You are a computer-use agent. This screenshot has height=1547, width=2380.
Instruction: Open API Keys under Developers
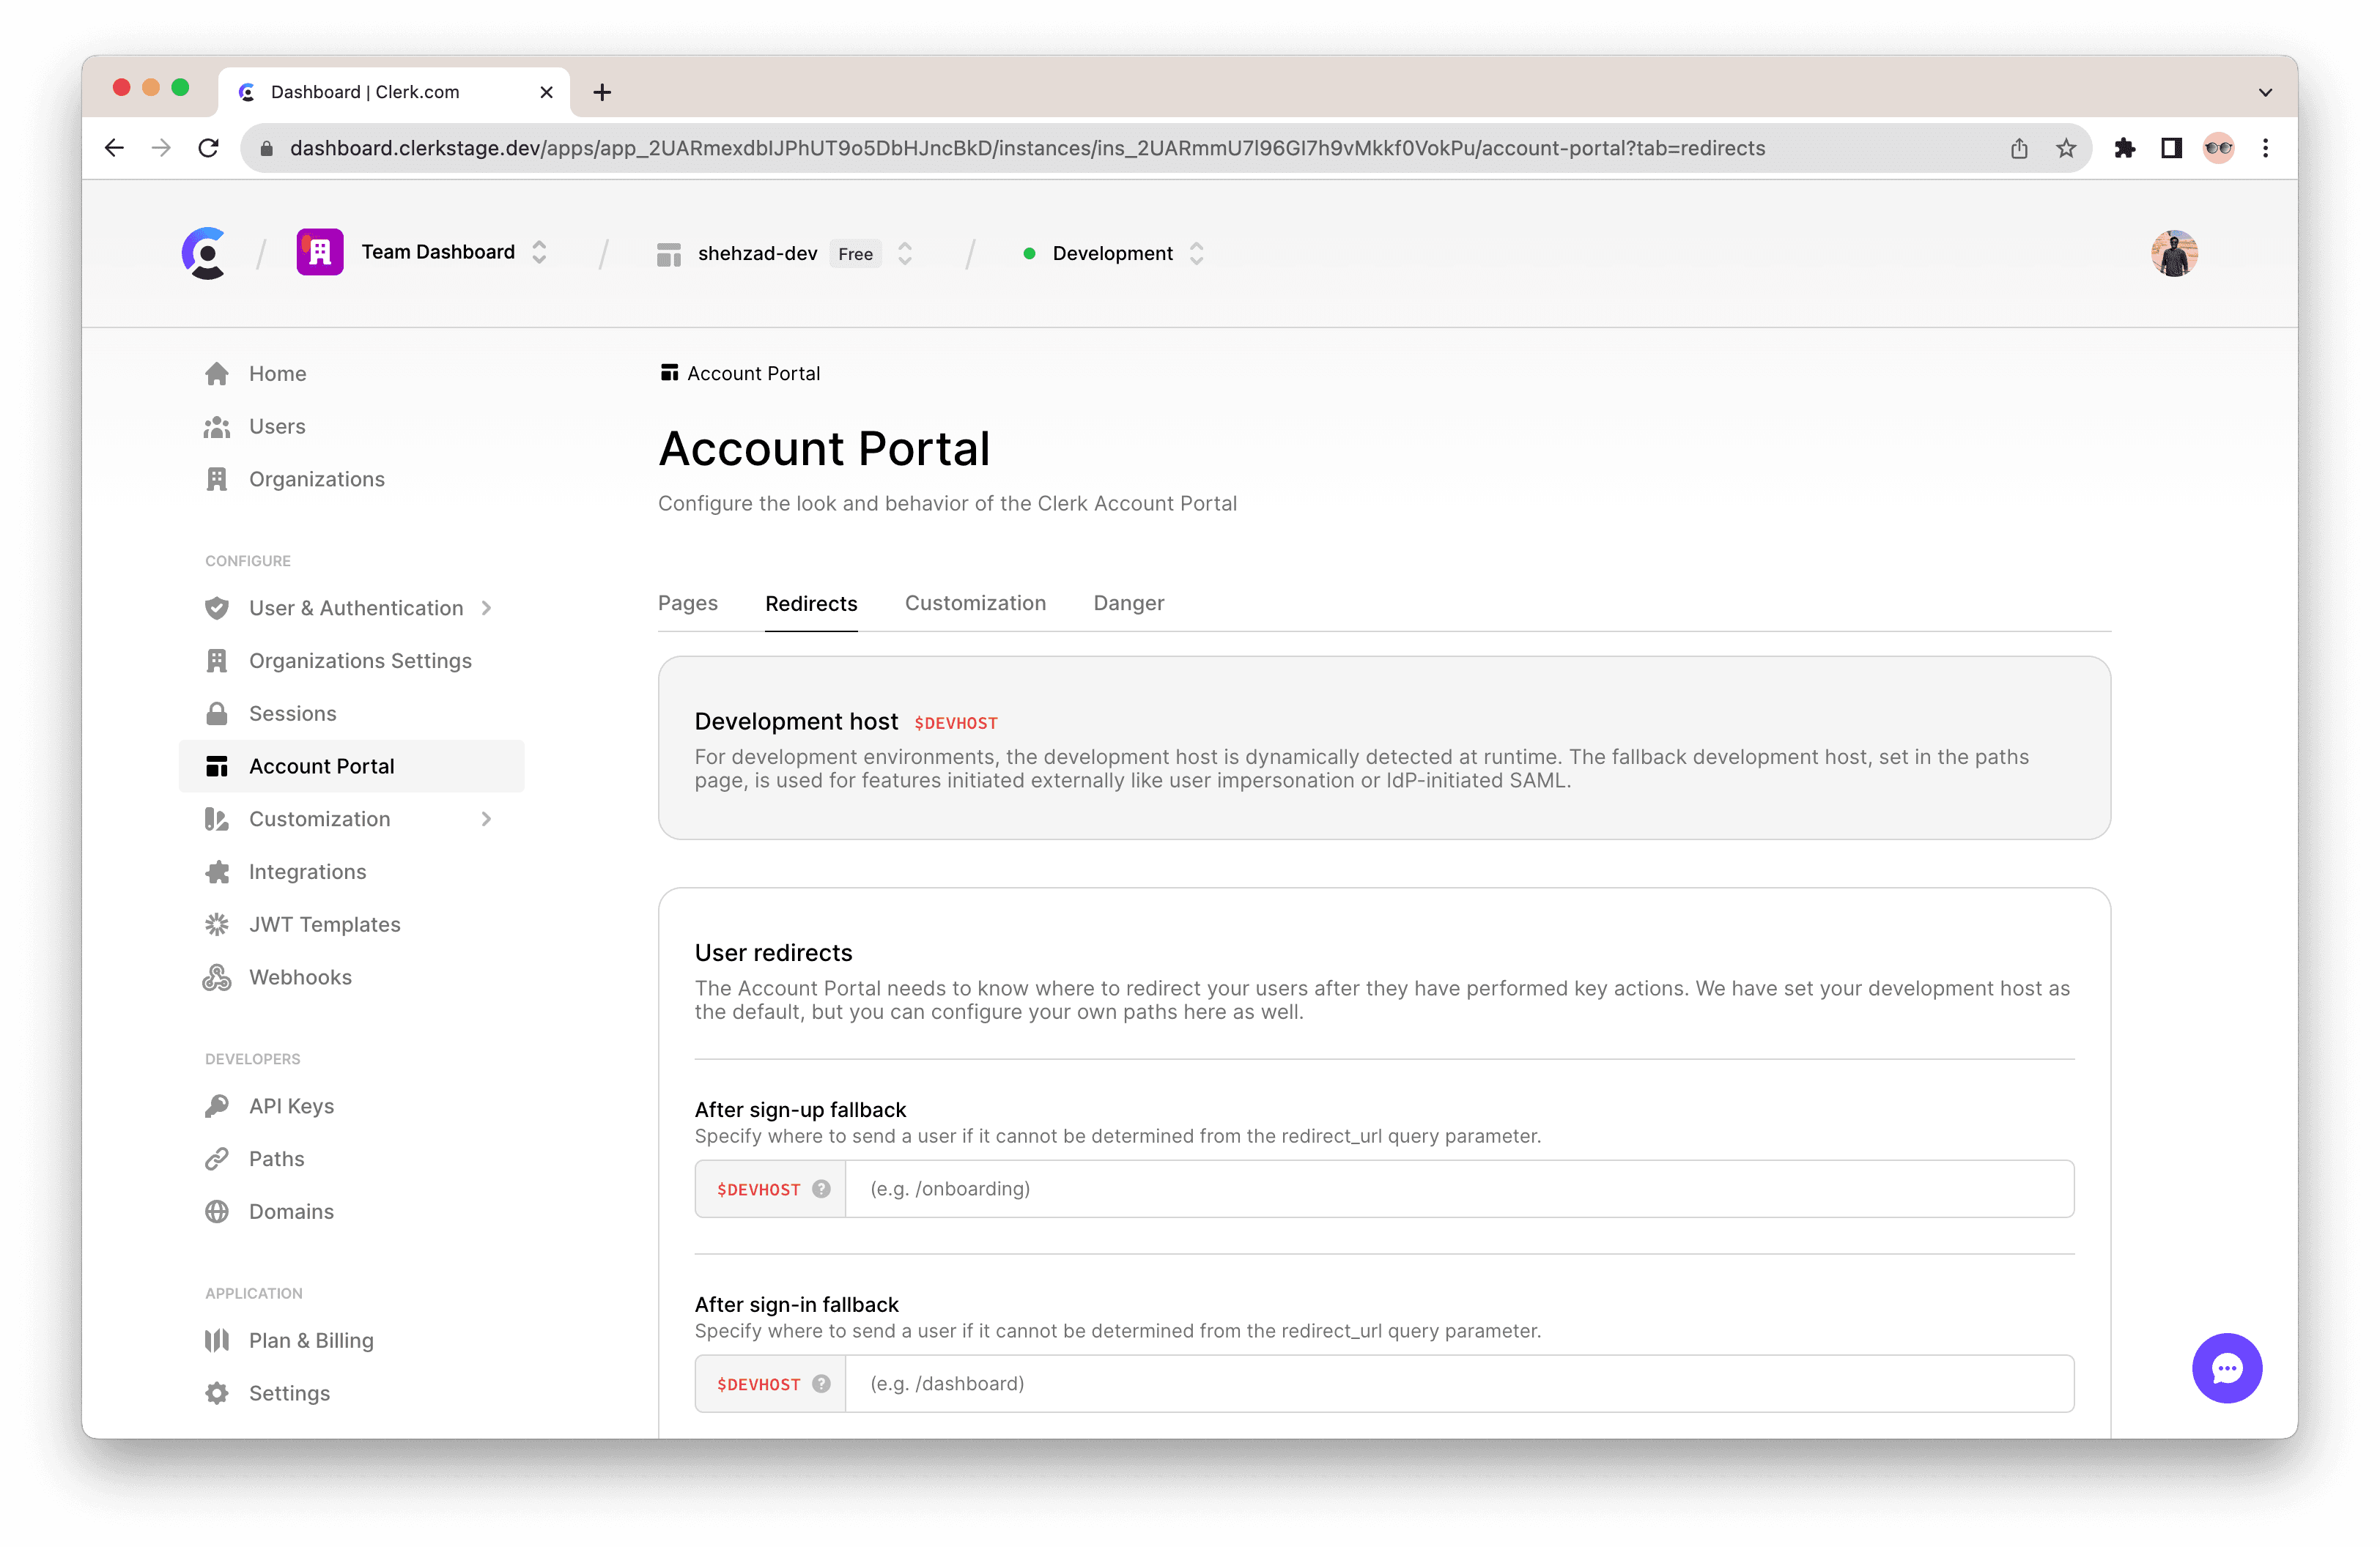tap(291, 1105)
